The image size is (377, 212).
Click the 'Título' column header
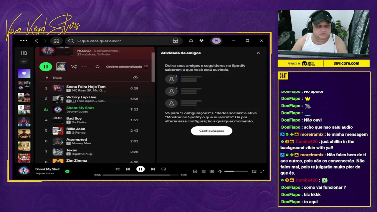[x=57, y=78]
